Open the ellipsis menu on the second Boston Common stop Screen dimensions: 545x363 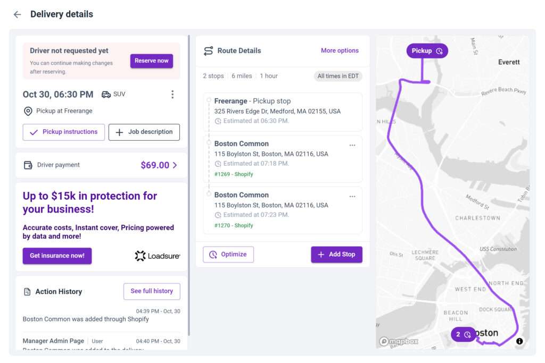click(352, 196)
